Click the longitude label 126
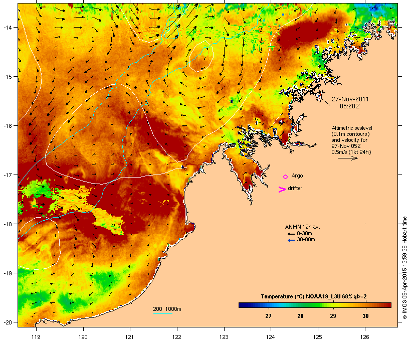Screen dimensions: 411x341 point(364,337)
